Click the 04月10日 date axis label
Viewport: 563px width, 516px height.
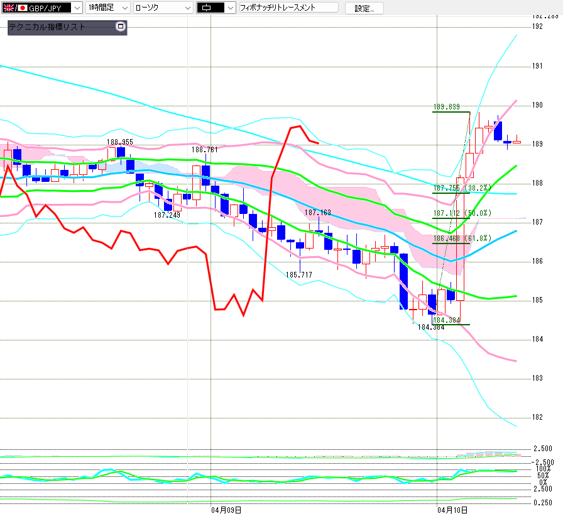click(x=452, y=510)
